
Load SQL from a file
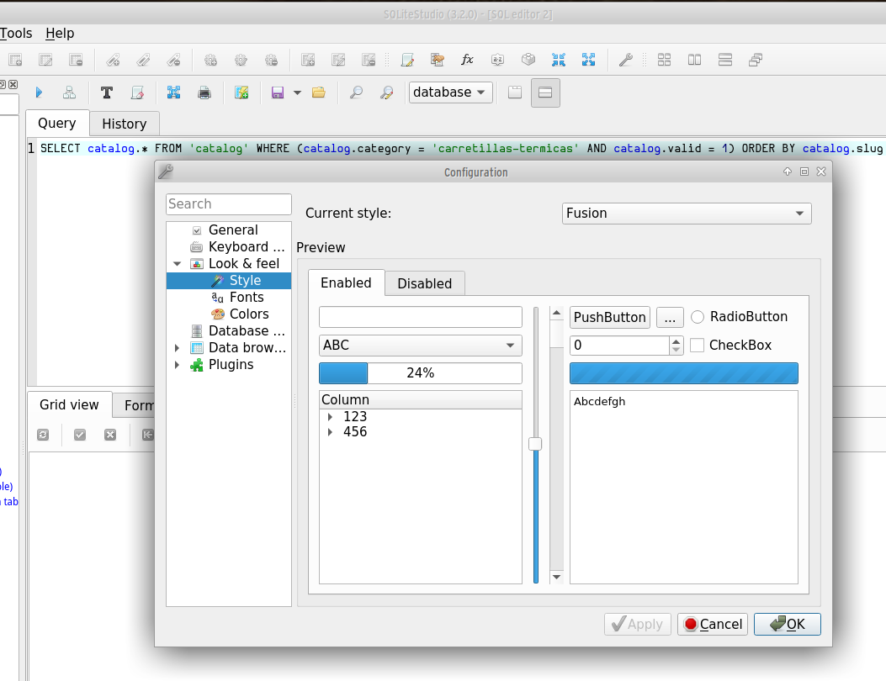coord(318,92)
